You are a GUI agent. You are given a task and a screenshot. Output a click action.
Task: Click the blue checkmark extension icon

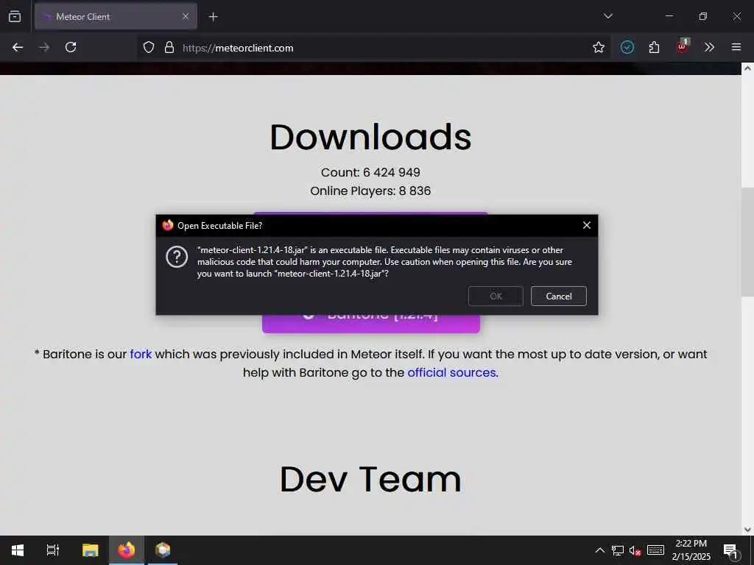pos(627,47)
